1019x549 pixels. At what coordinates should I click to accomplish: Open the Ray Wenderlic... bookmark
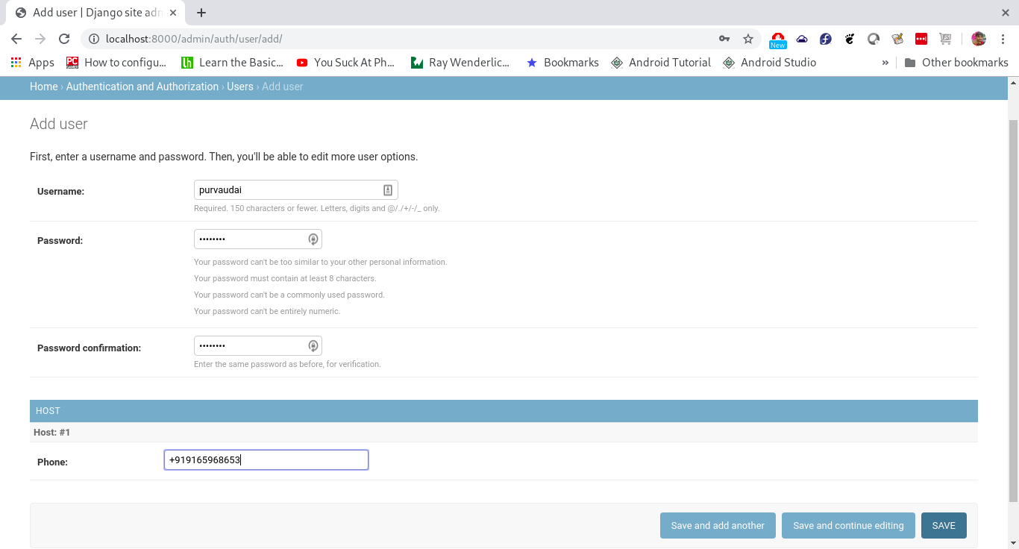point(460,63)
